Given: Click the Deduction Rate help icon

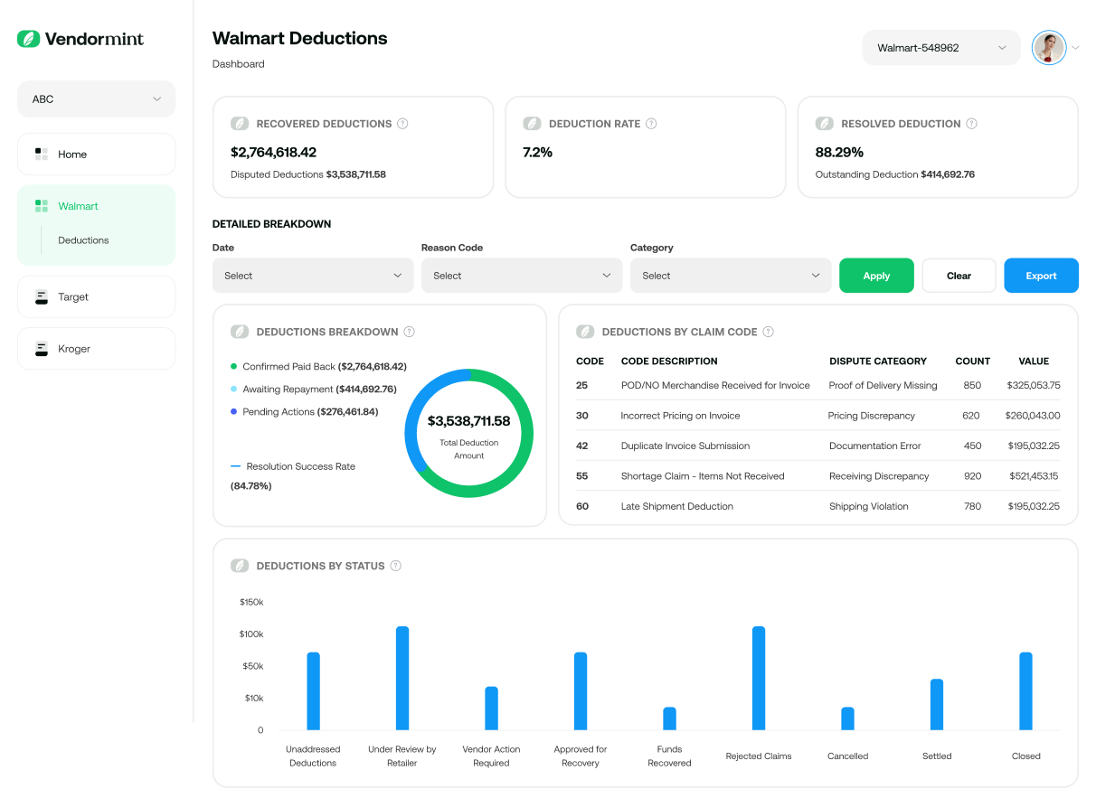Looking at the screenshot, I should pyautogui.click(x=651, y=124).
